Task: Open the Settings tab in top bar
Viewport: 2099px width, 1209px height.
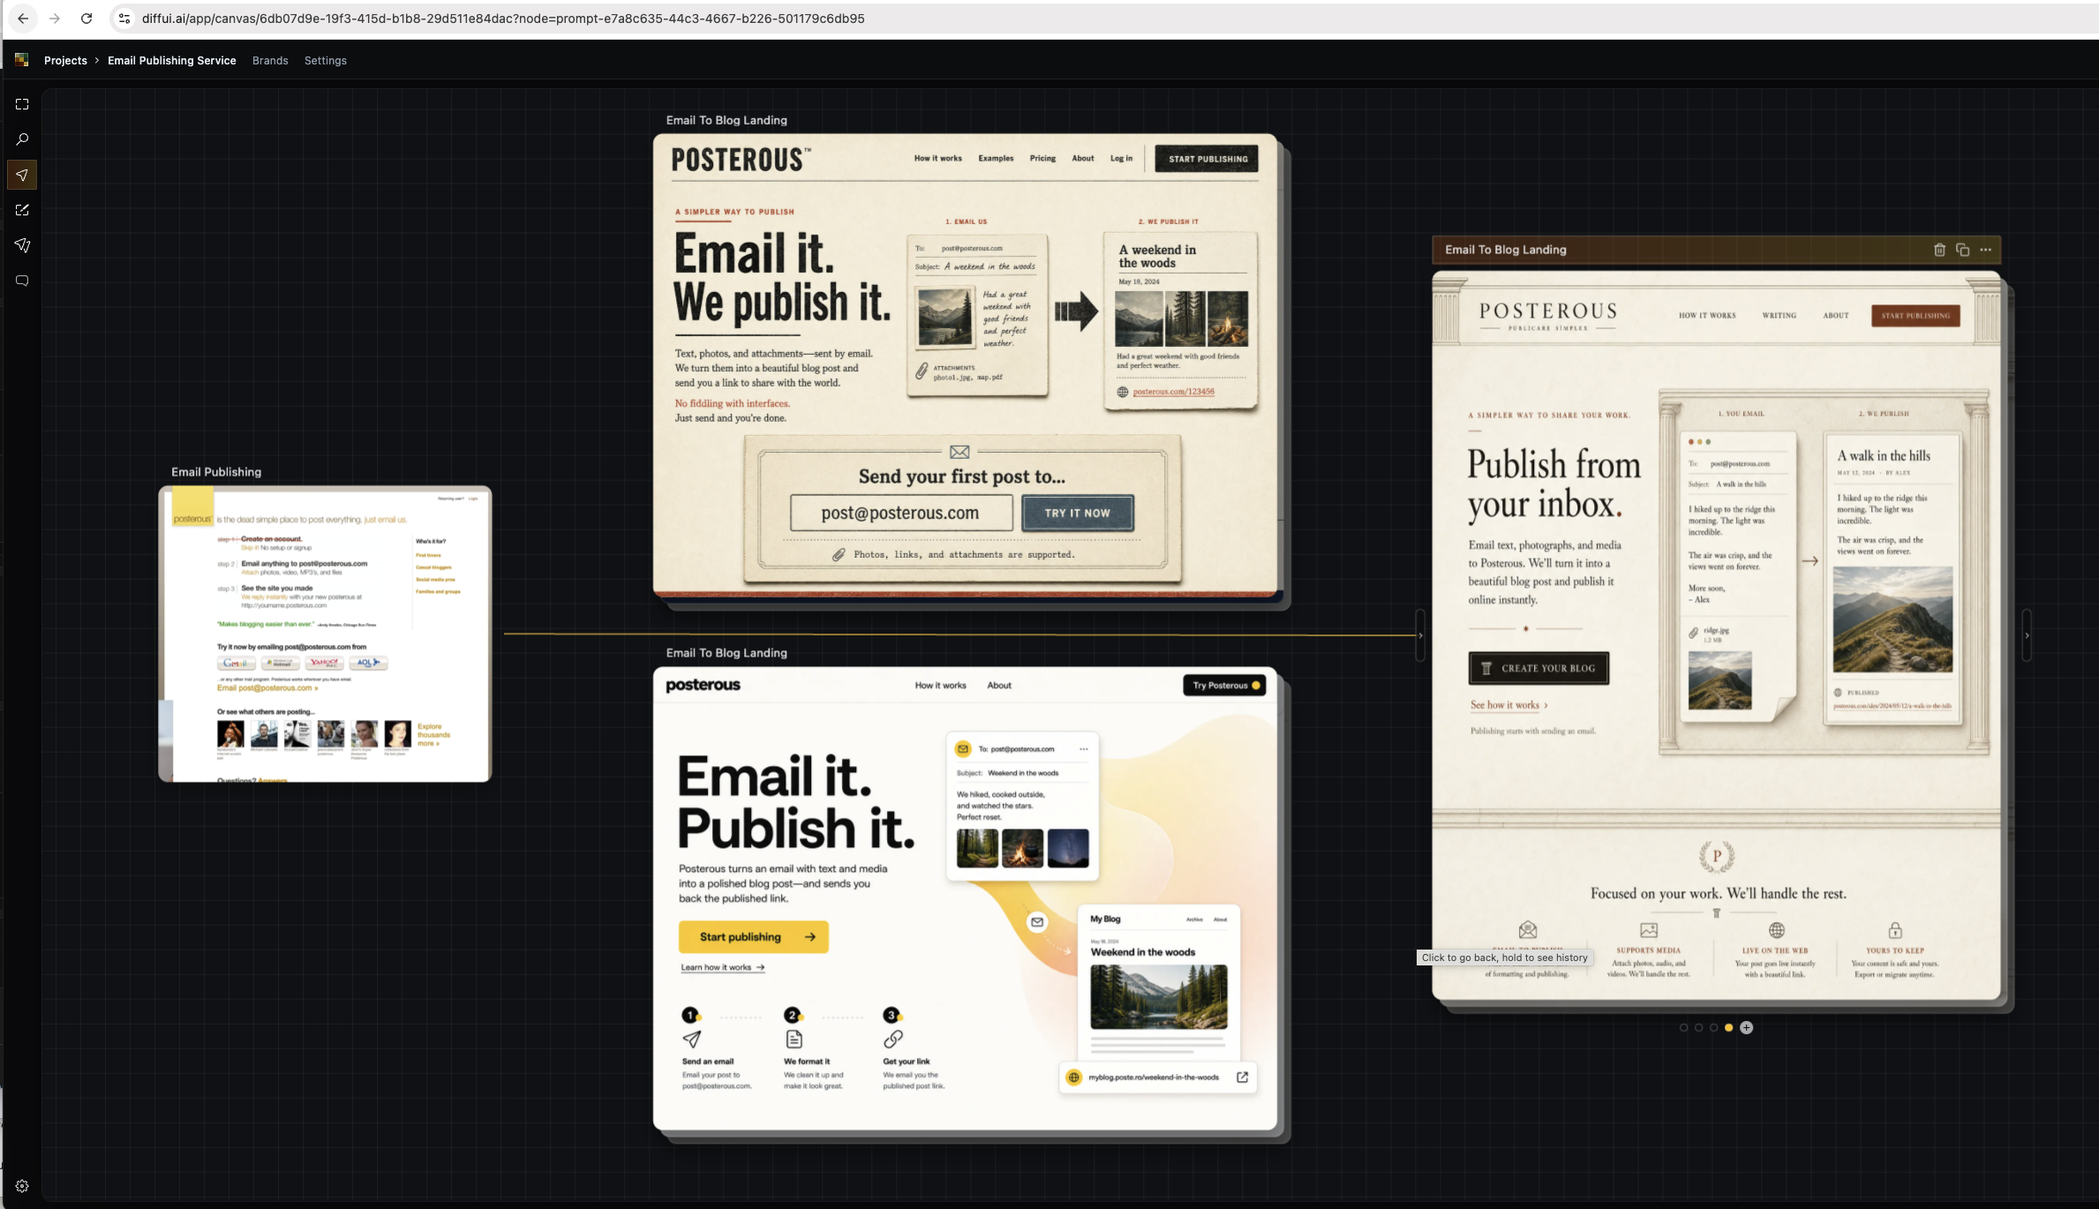Action: coord(326,60)
